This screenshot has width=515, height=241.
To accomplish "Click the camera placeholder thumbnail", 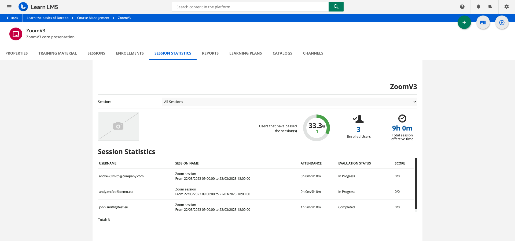I will point(119,126).
